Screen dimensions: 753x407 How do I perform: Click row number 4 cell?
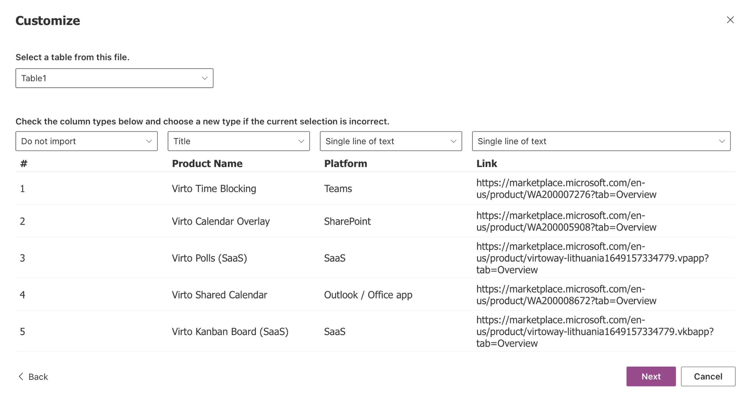click(22, 295)
